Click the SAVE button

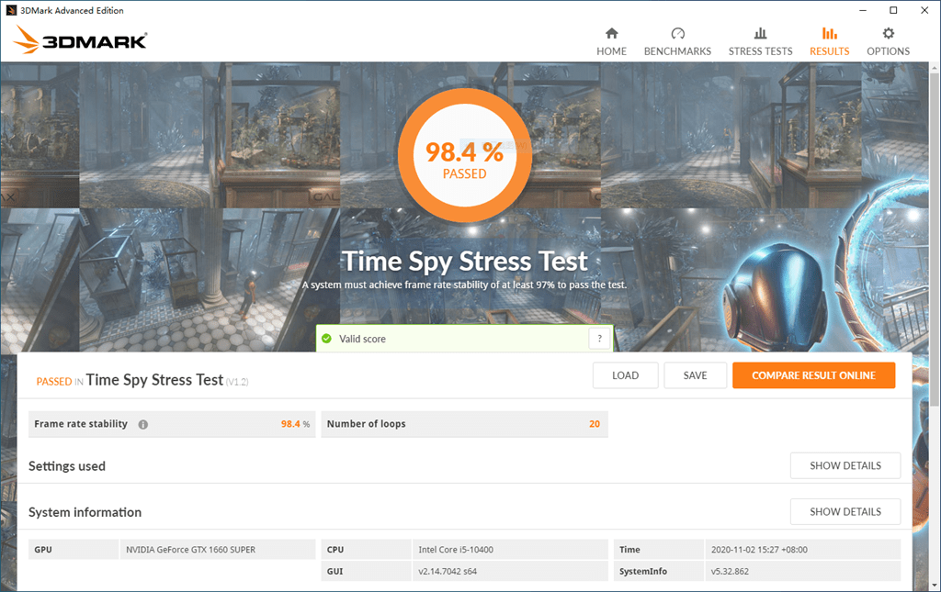click(x=695, y=375)
